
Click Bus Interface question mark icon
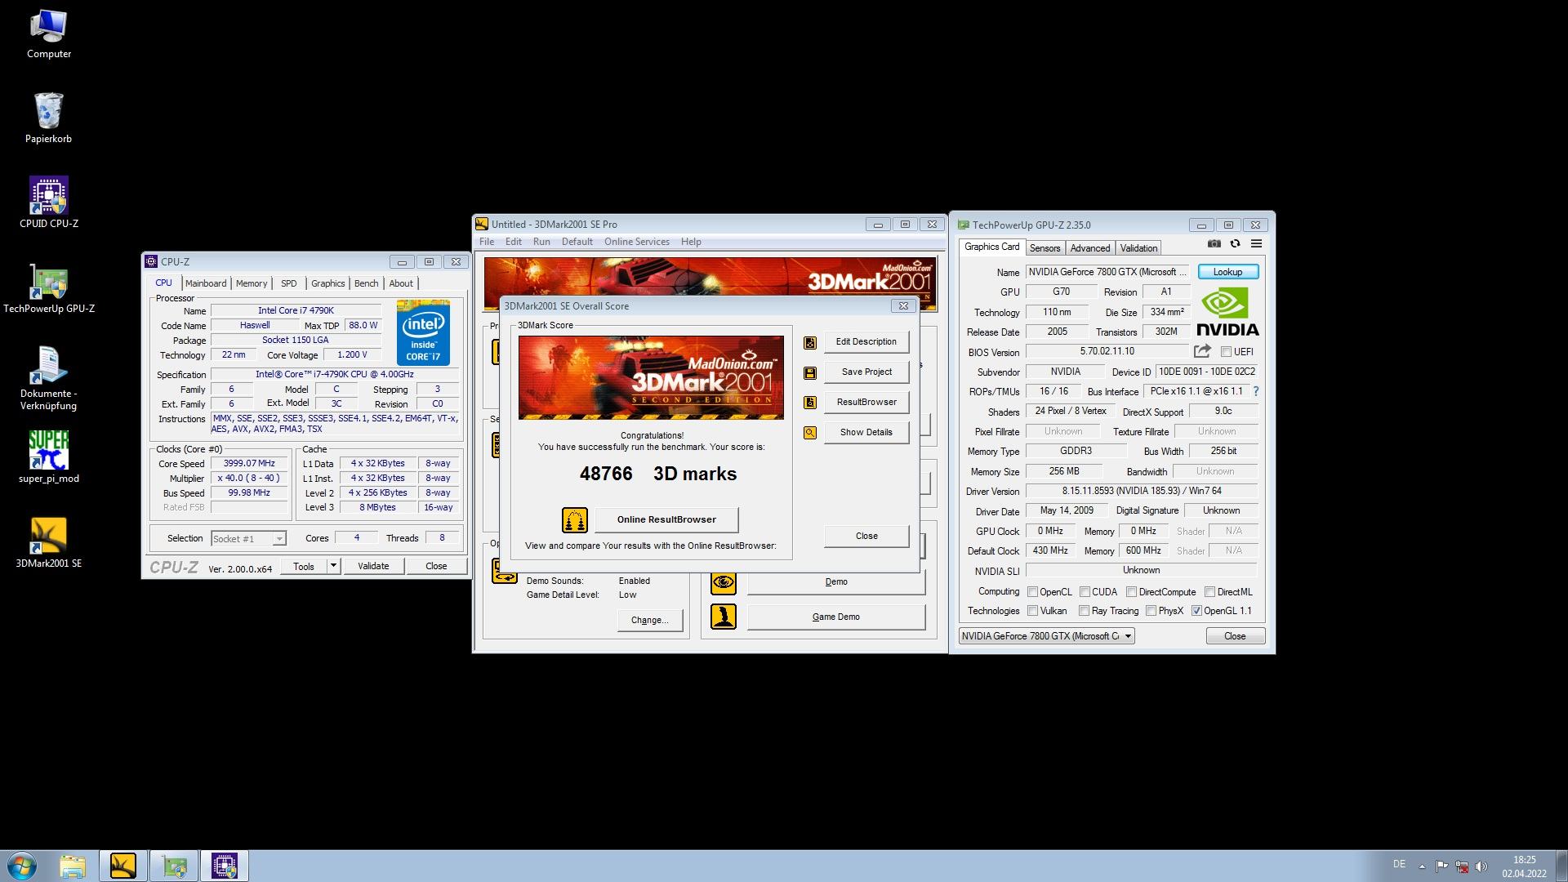coord(1256,391)
